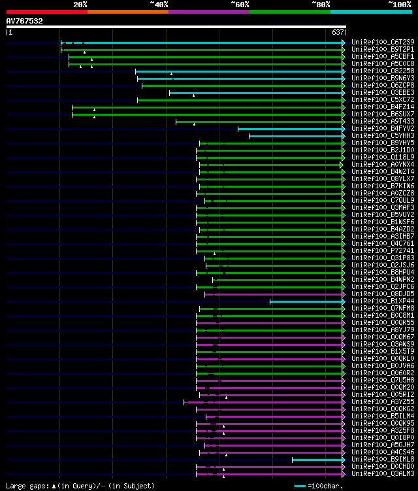This screenshot has width=418, height=491.
Task: Click the cyan 100char scale bar
Action: click(x=300, y=486)
